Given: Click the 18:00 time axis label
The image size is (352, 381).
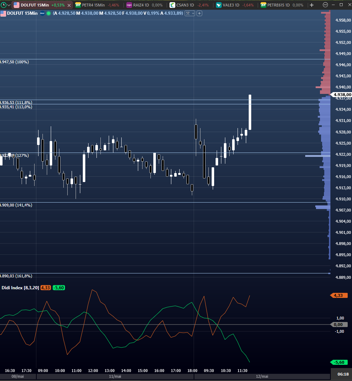Looking at the screenshot, I should pos(192,371).
